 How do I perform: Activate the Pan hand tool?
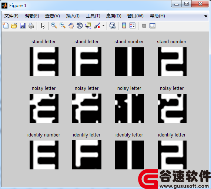(71, 26)
